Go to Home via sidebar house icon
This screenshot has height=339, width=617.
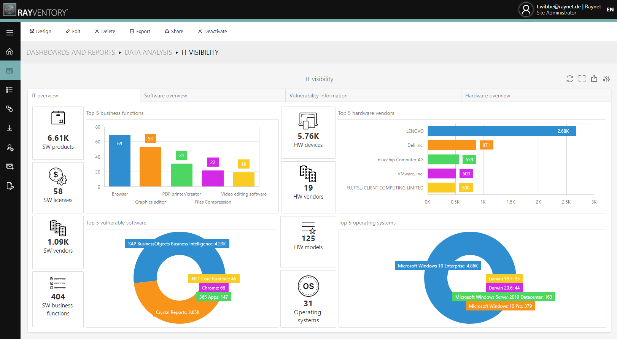[x=10, y=51]
